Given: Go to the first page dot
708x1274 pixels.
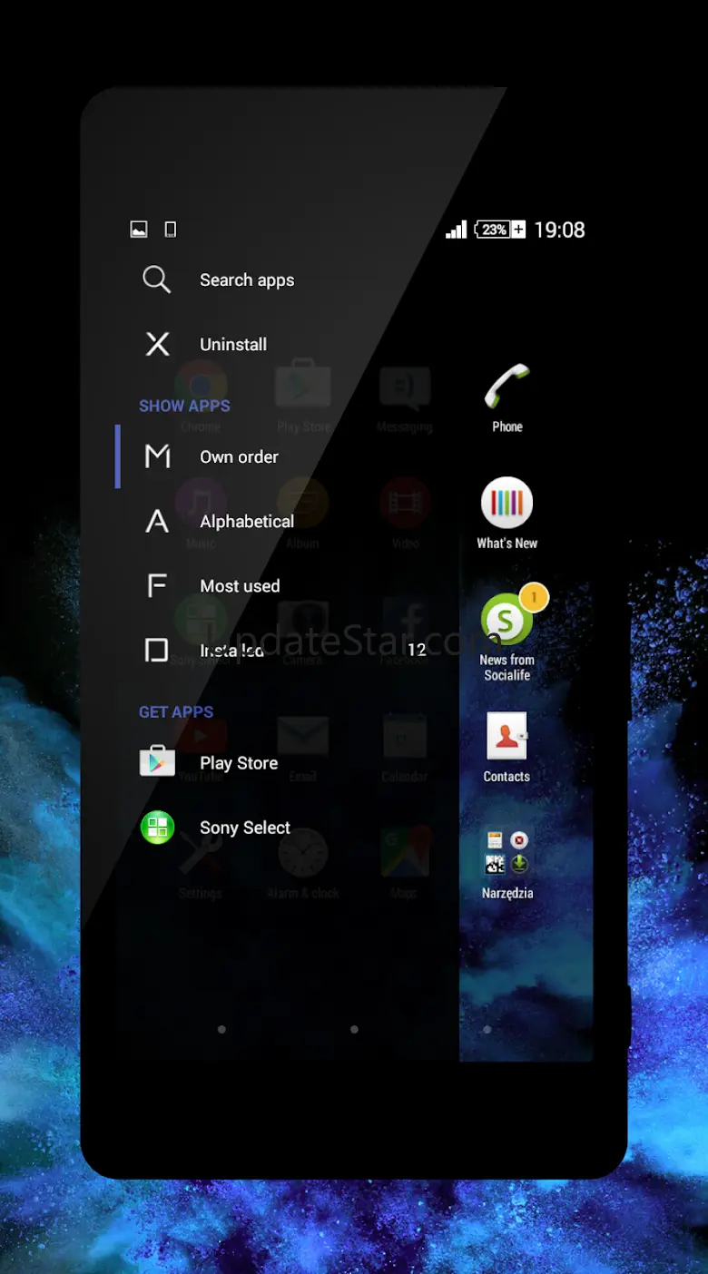Looking at the screenshot, I should click(221, 1029).
